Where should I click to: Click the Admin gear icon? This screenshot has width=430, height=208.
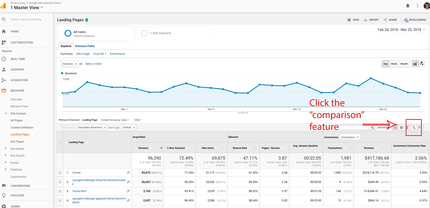[x=4, y=206]
